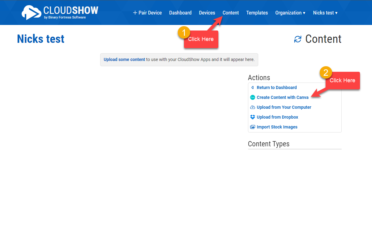This screenshot has height=248, width=372.
Task: Open the "Import Stock Images" link text
Action: click(x=277, y=127)
